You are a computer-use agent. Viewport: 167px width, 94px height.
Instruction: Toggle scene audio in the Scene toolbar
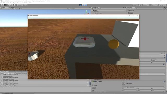[x=17, y=9]
